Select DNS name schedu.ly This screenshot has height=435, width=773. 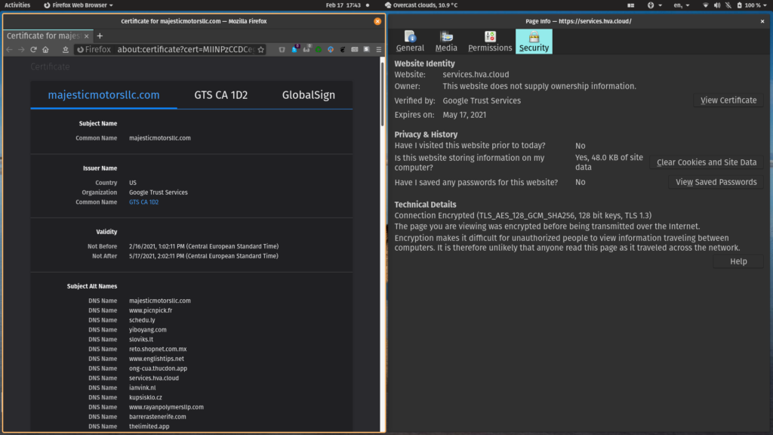tap(142, 320)
